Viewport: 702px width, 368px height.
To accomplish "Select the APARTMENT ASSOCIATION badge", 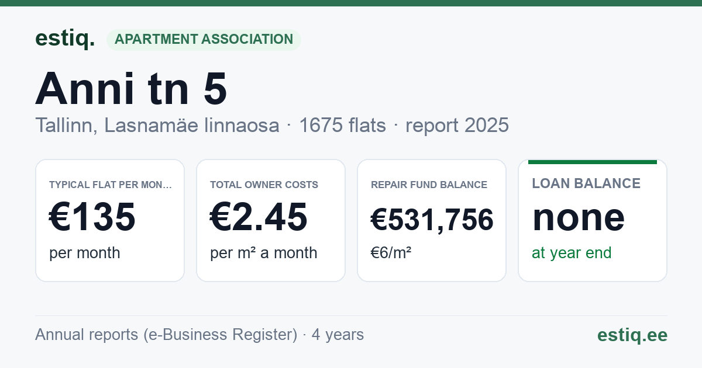I will point(204,40).
